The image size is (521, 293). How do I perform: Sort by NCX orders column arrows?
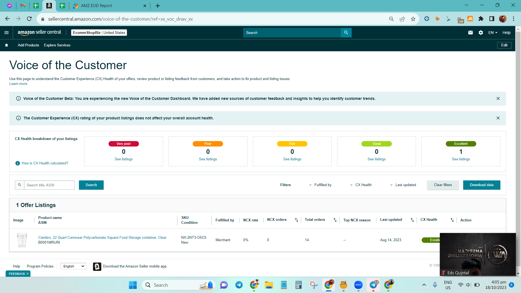click(296, 220)
